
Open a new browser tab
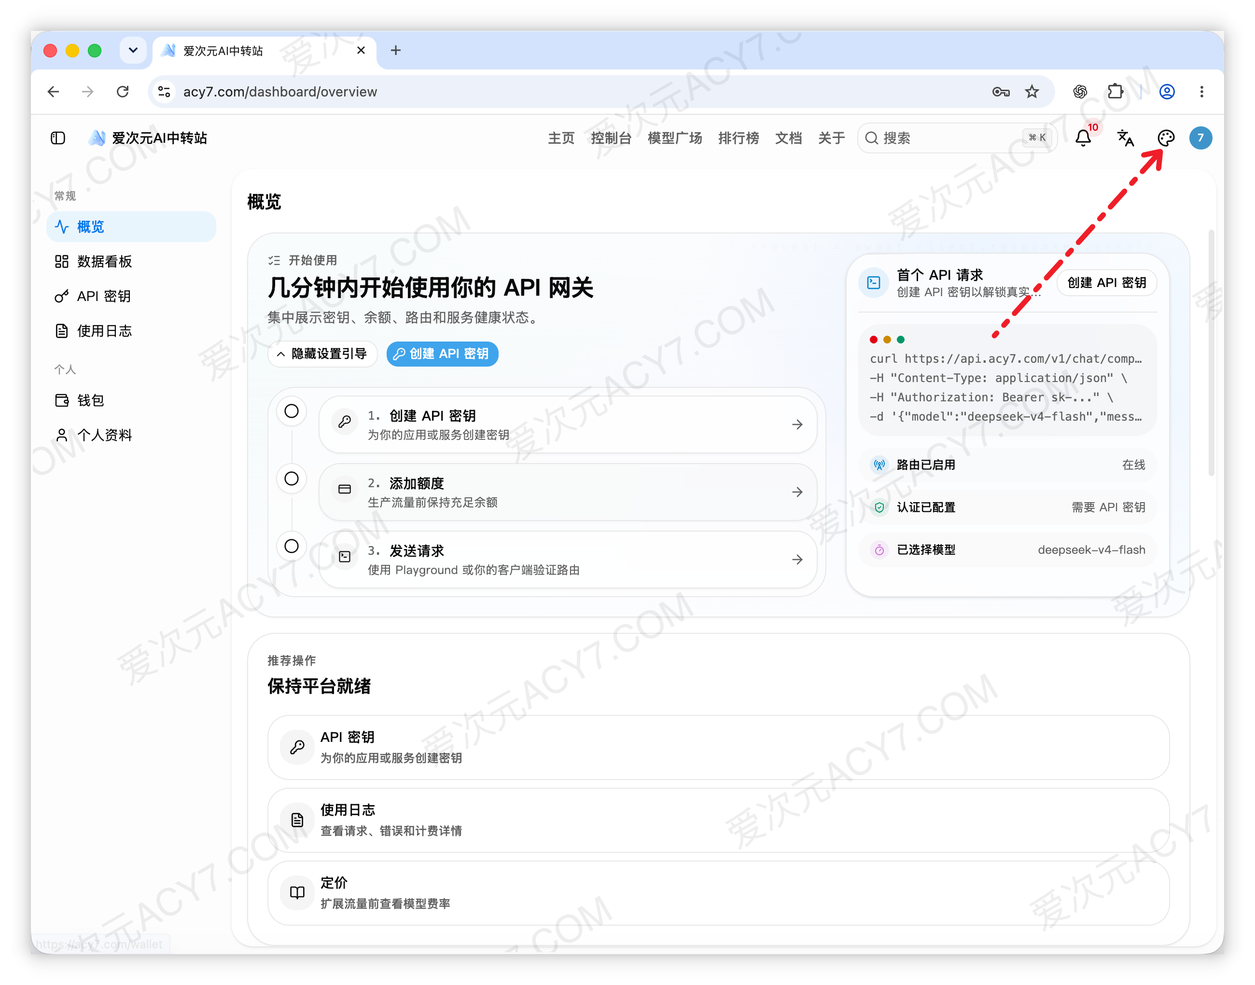coord(395,51)
